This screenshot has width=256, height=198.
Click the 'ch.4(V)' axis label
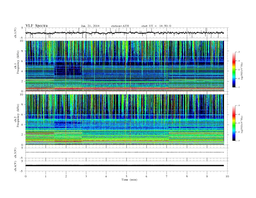(16, 166)
